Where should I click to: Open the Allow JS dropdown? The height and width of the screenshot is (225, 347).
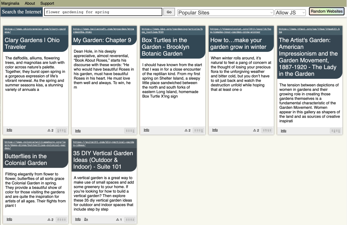(290, 13)
